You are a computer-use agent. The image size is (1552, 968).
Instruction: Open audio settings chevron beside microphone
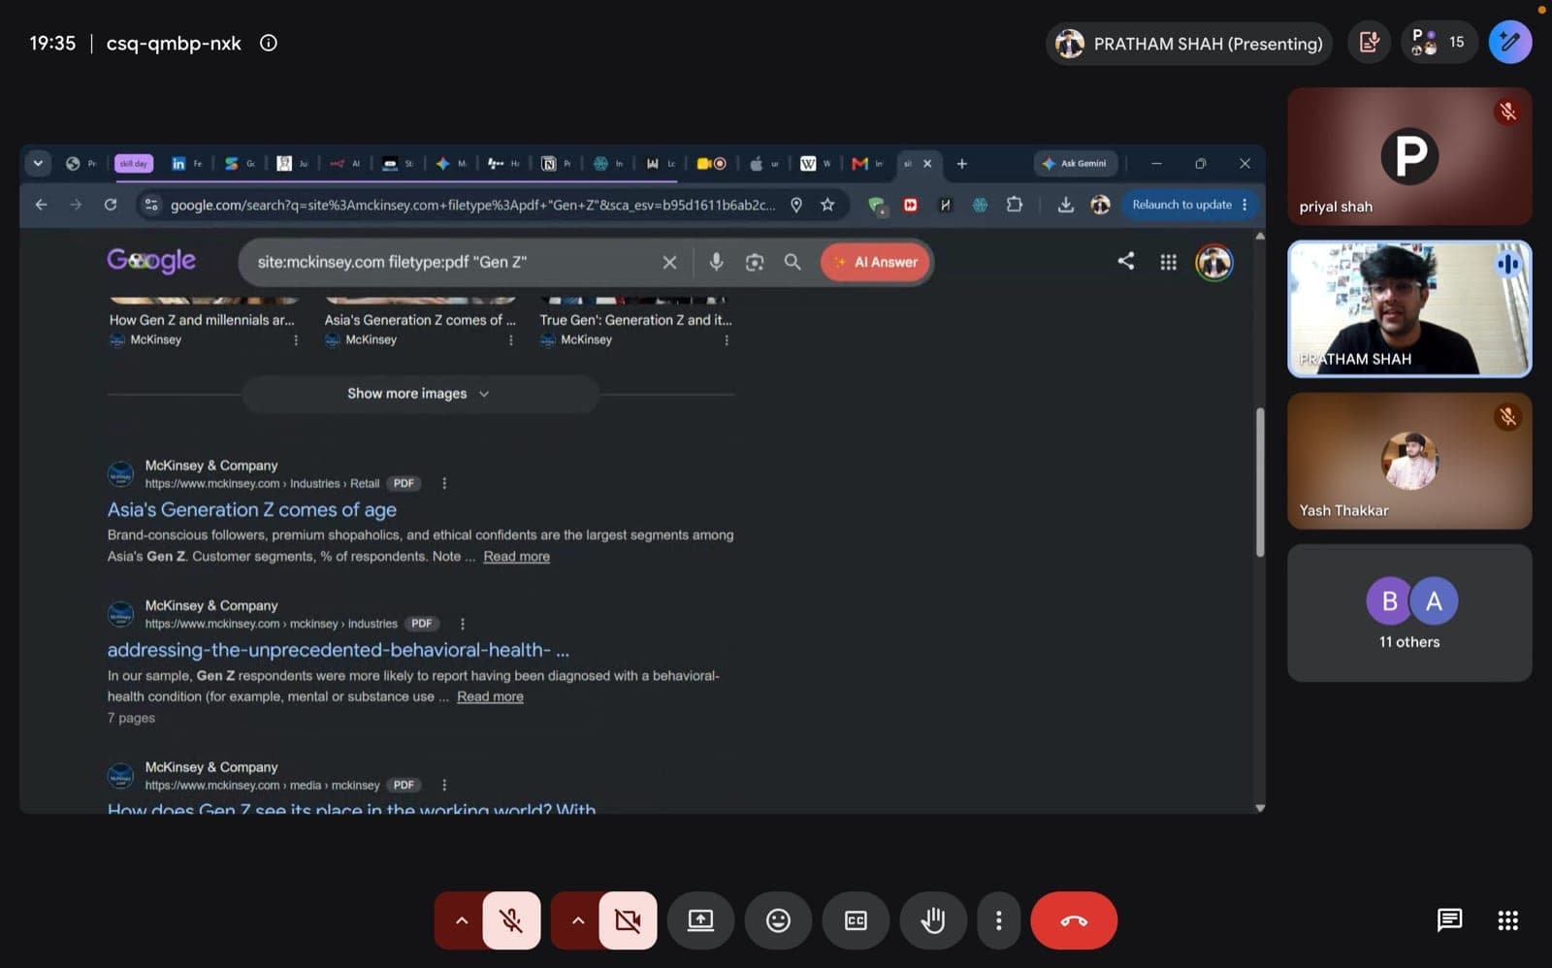462,920
